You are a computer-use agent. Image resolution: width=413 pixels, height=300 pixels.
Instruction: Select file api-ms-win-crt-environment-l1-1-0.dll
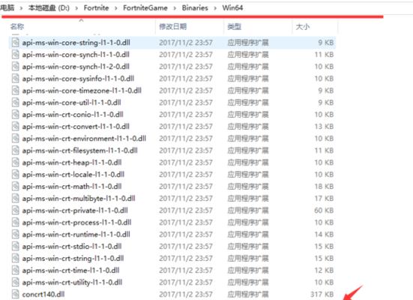[84, 139]
